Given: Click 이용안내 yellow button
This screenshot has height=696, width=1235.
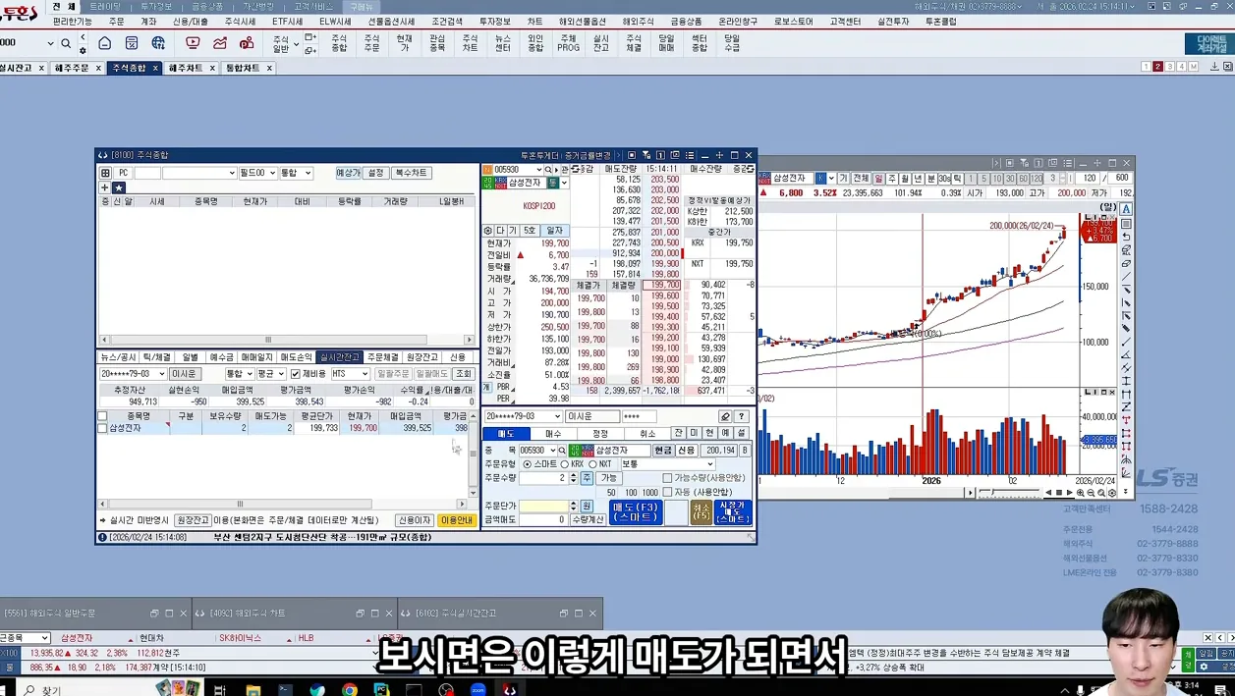Looking at the screenshot, I should pyautogui.click(x=457, y=520).
